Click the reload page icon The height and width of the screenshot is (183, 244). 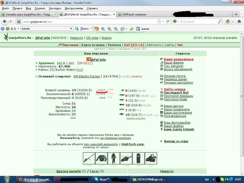(168, 21)
